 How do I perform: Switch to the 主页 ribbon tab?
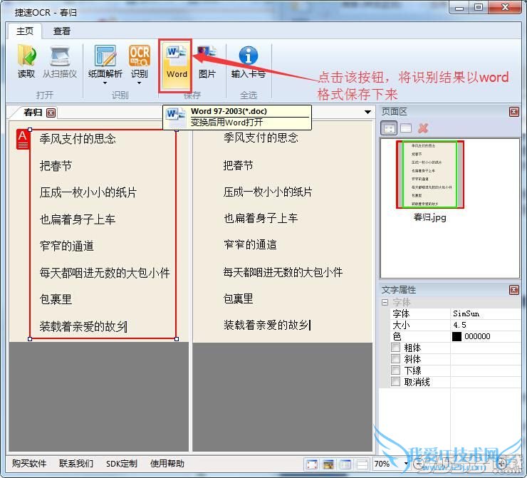click(x=25, y=31)
